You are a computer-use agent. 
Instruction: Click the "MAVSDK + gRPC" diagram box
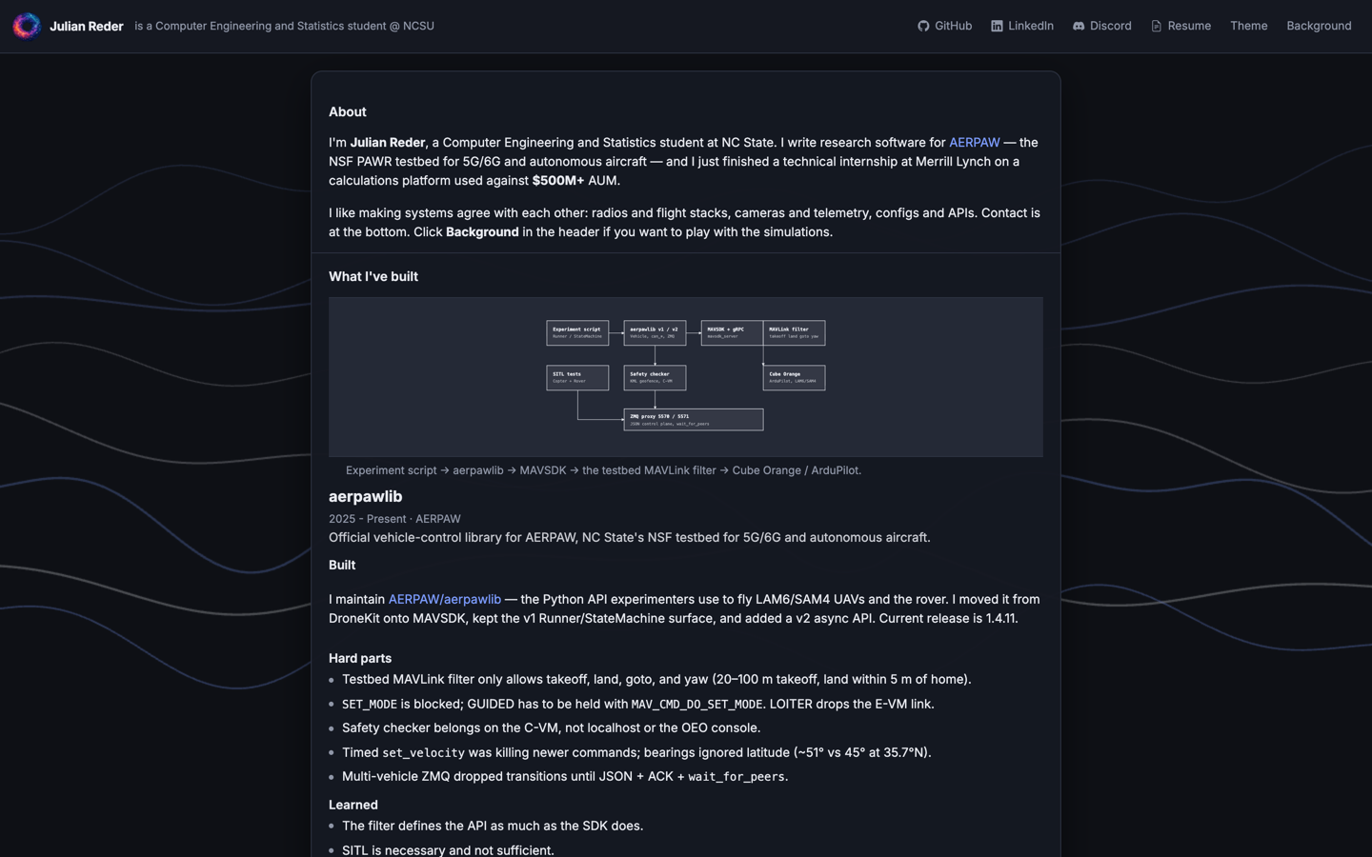click(732, 332)
